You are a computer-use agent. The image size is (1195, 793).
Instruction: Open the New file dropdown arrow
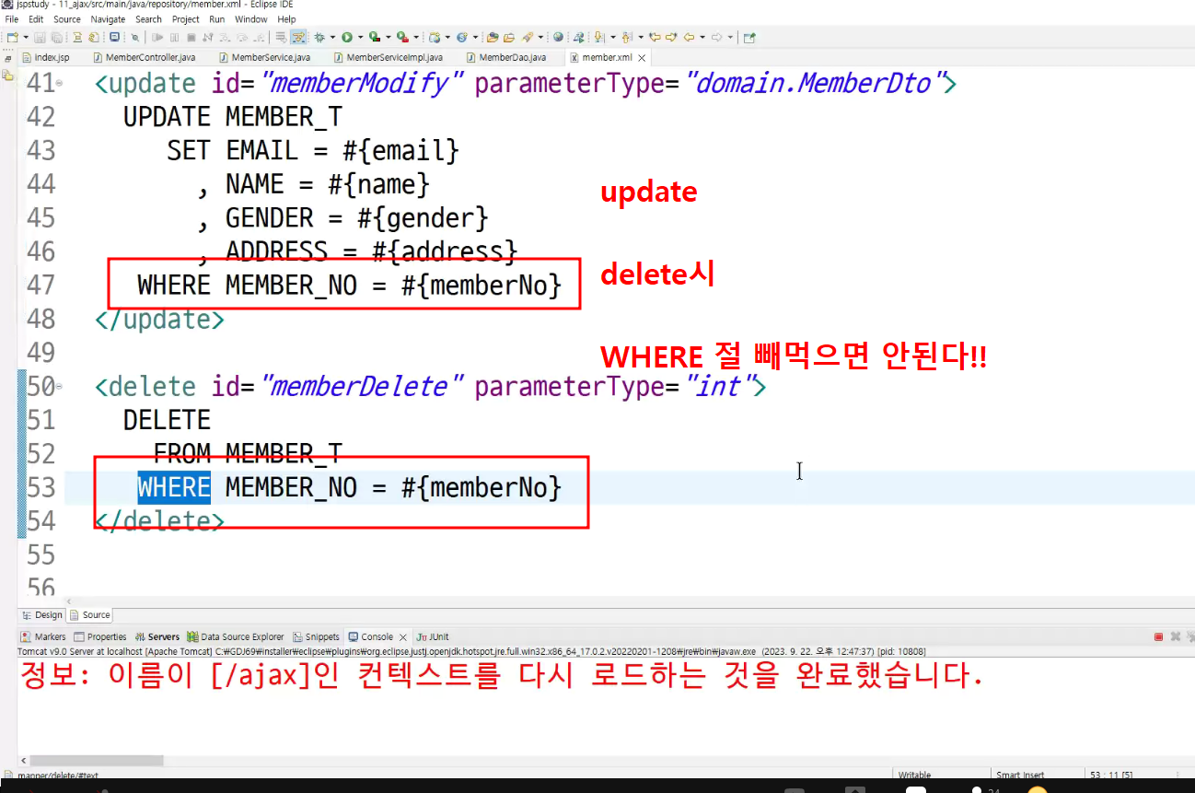click(26, 38)
